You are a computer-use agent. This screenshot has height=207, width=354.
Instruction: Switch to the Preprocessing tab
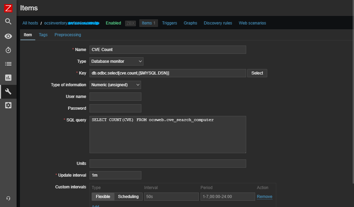coord(68,35)
